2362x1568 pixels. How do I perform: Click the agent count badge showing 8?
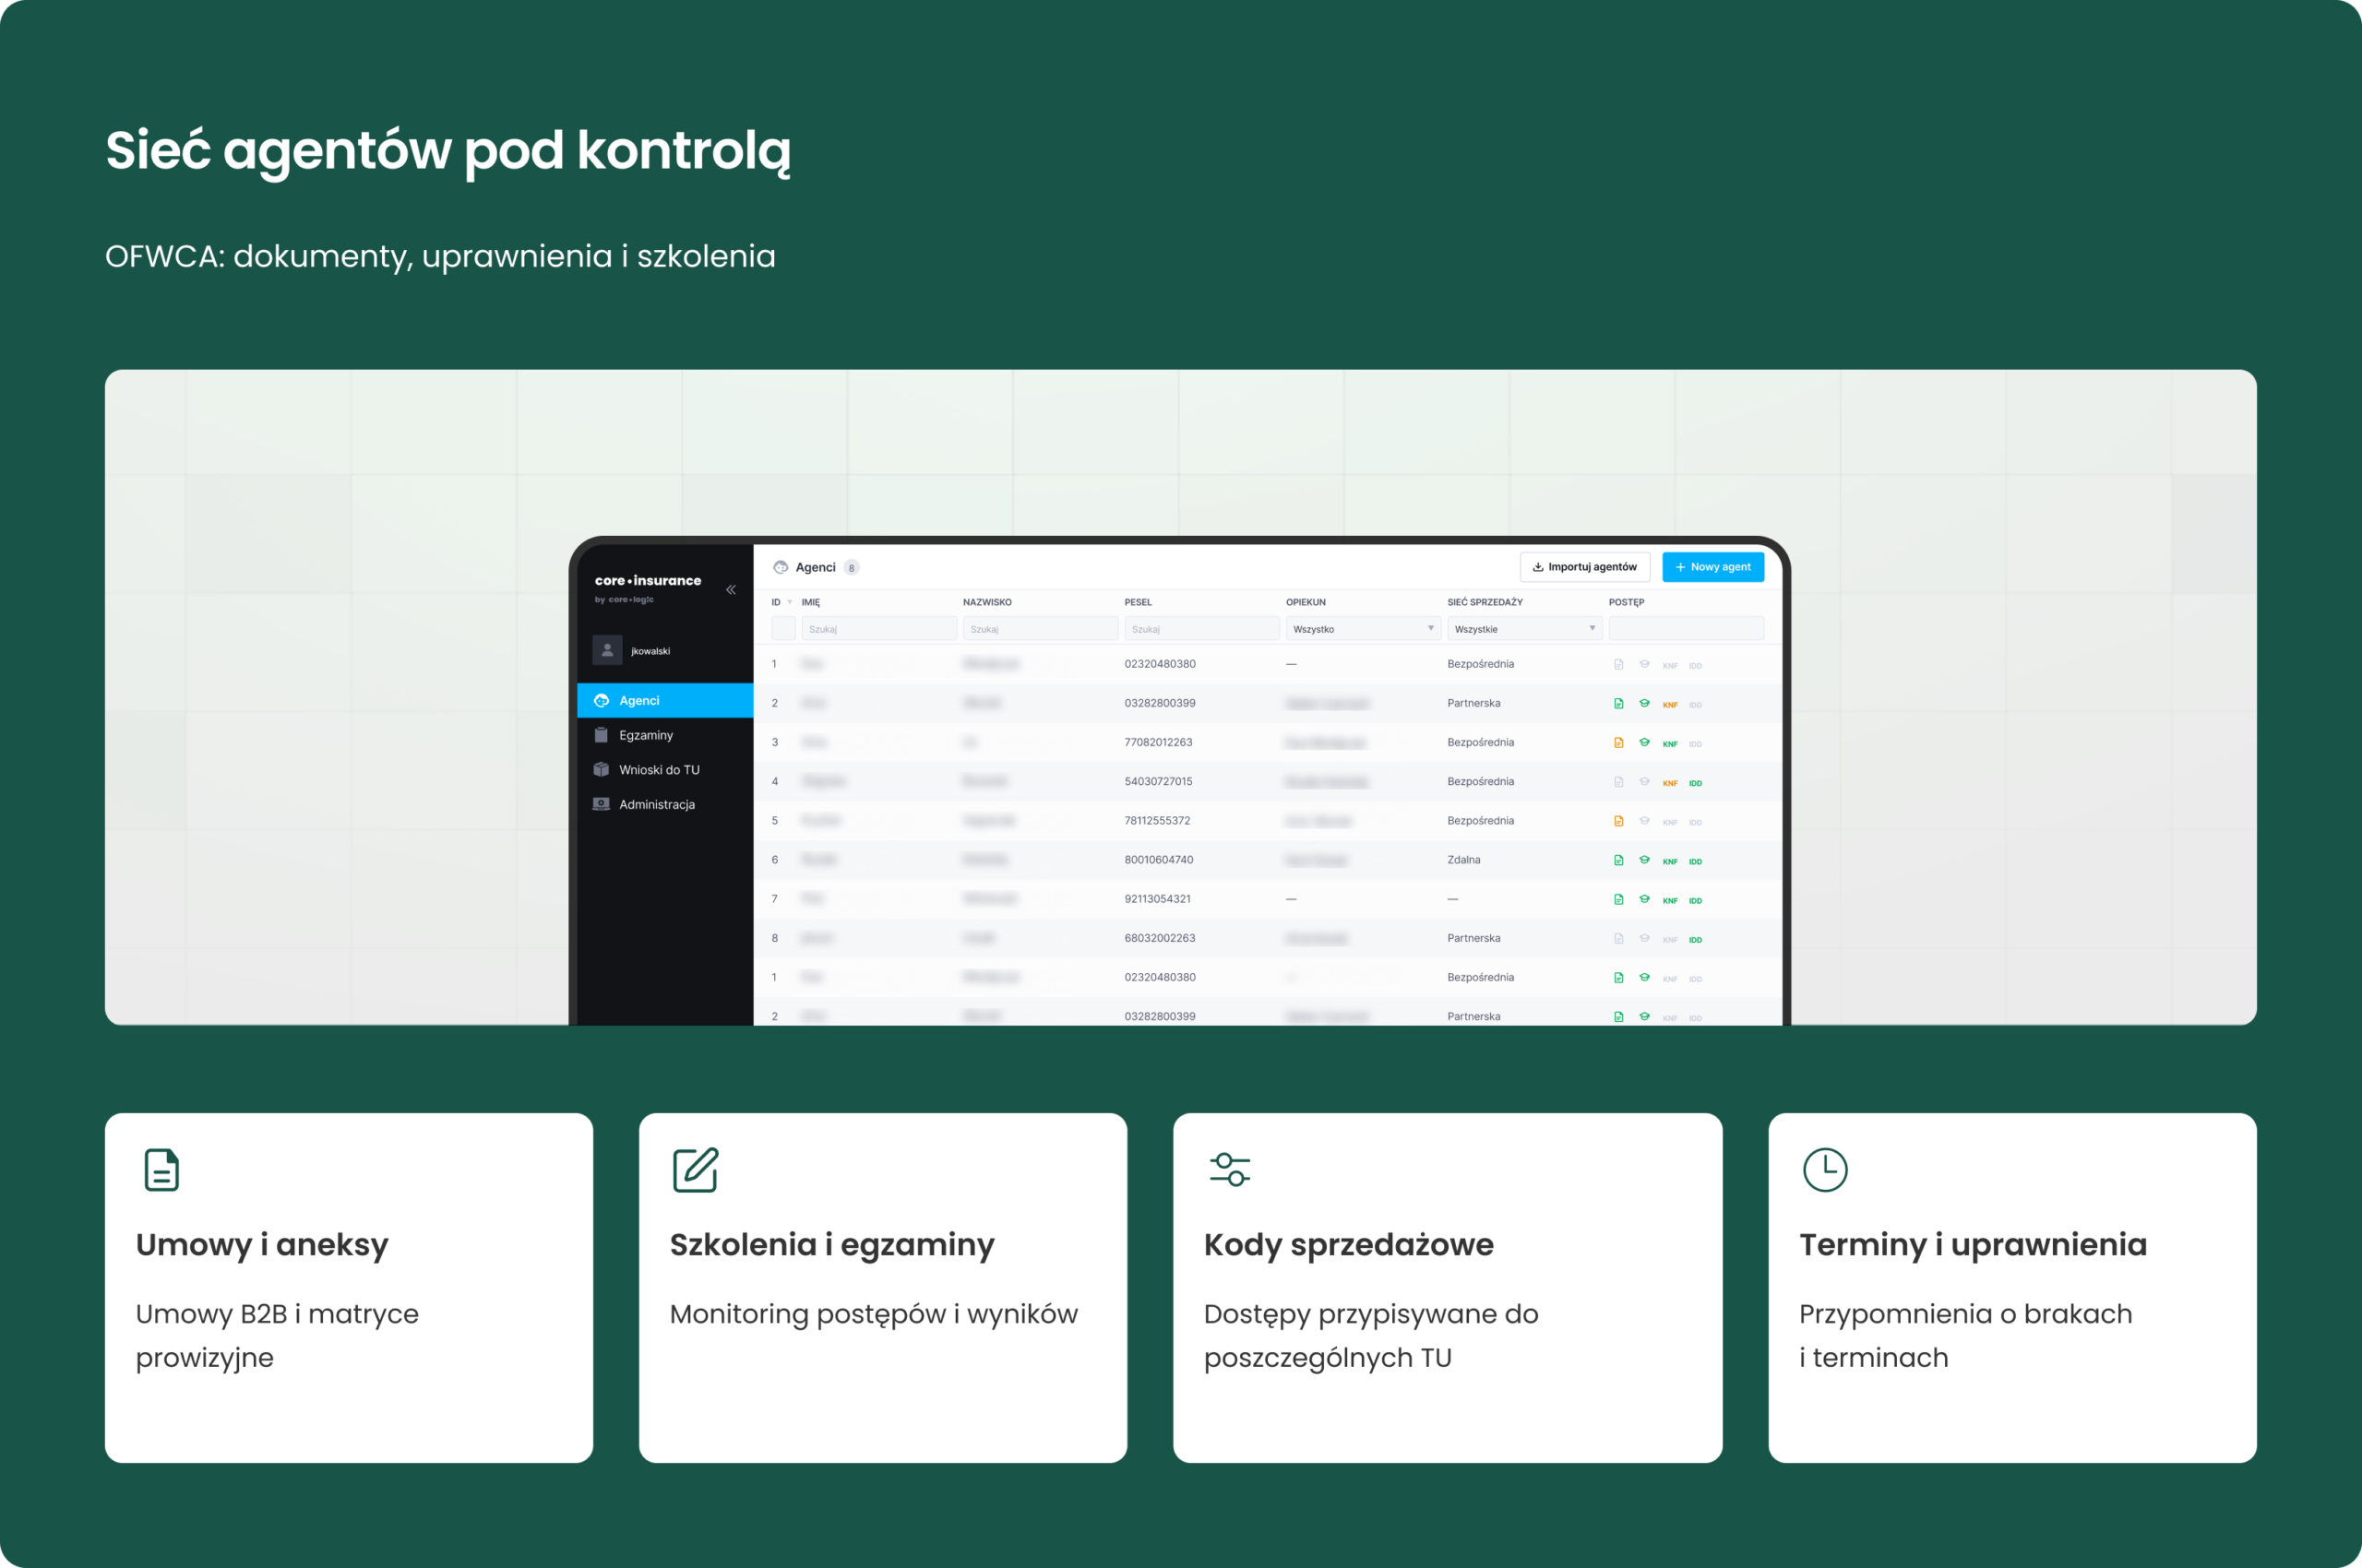[x=852, y=568]
